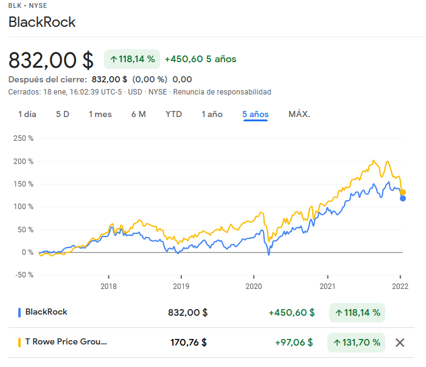The width and height of the screenshot is (426, 367).
Task: Switch chart to YTD range
Action: 174,114
